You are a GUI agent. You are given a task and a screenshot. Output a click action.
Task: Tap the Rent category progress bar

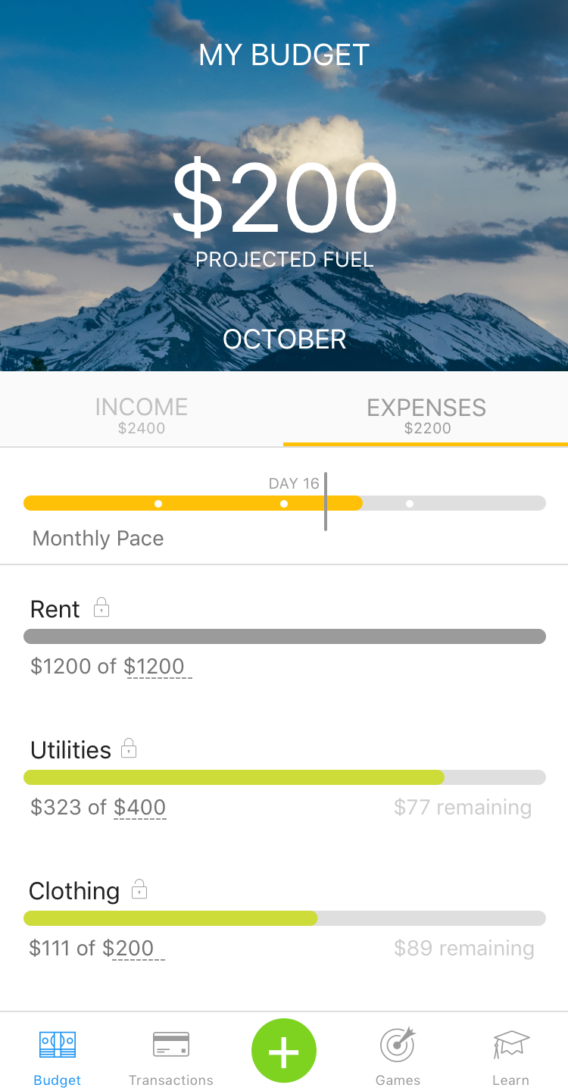pos(284,636)
